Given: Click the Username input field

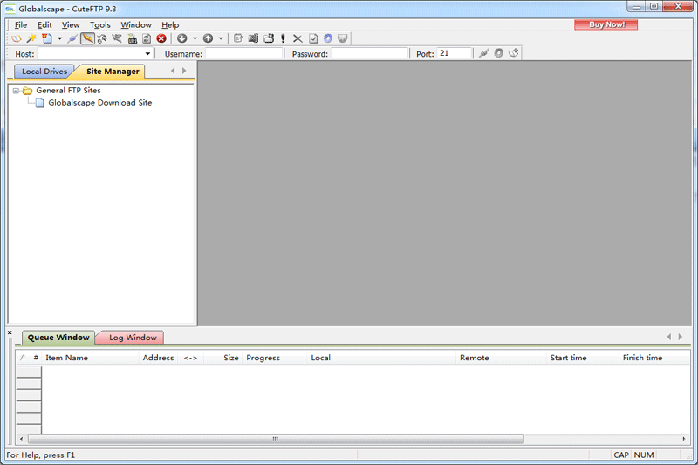Looking at the screenshot, I should (244, 54).
